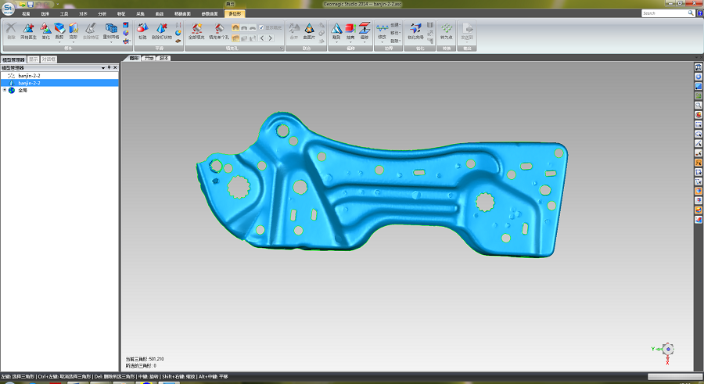Open the 裁剪 (Trim) dropdown

(x=59, y=41)
